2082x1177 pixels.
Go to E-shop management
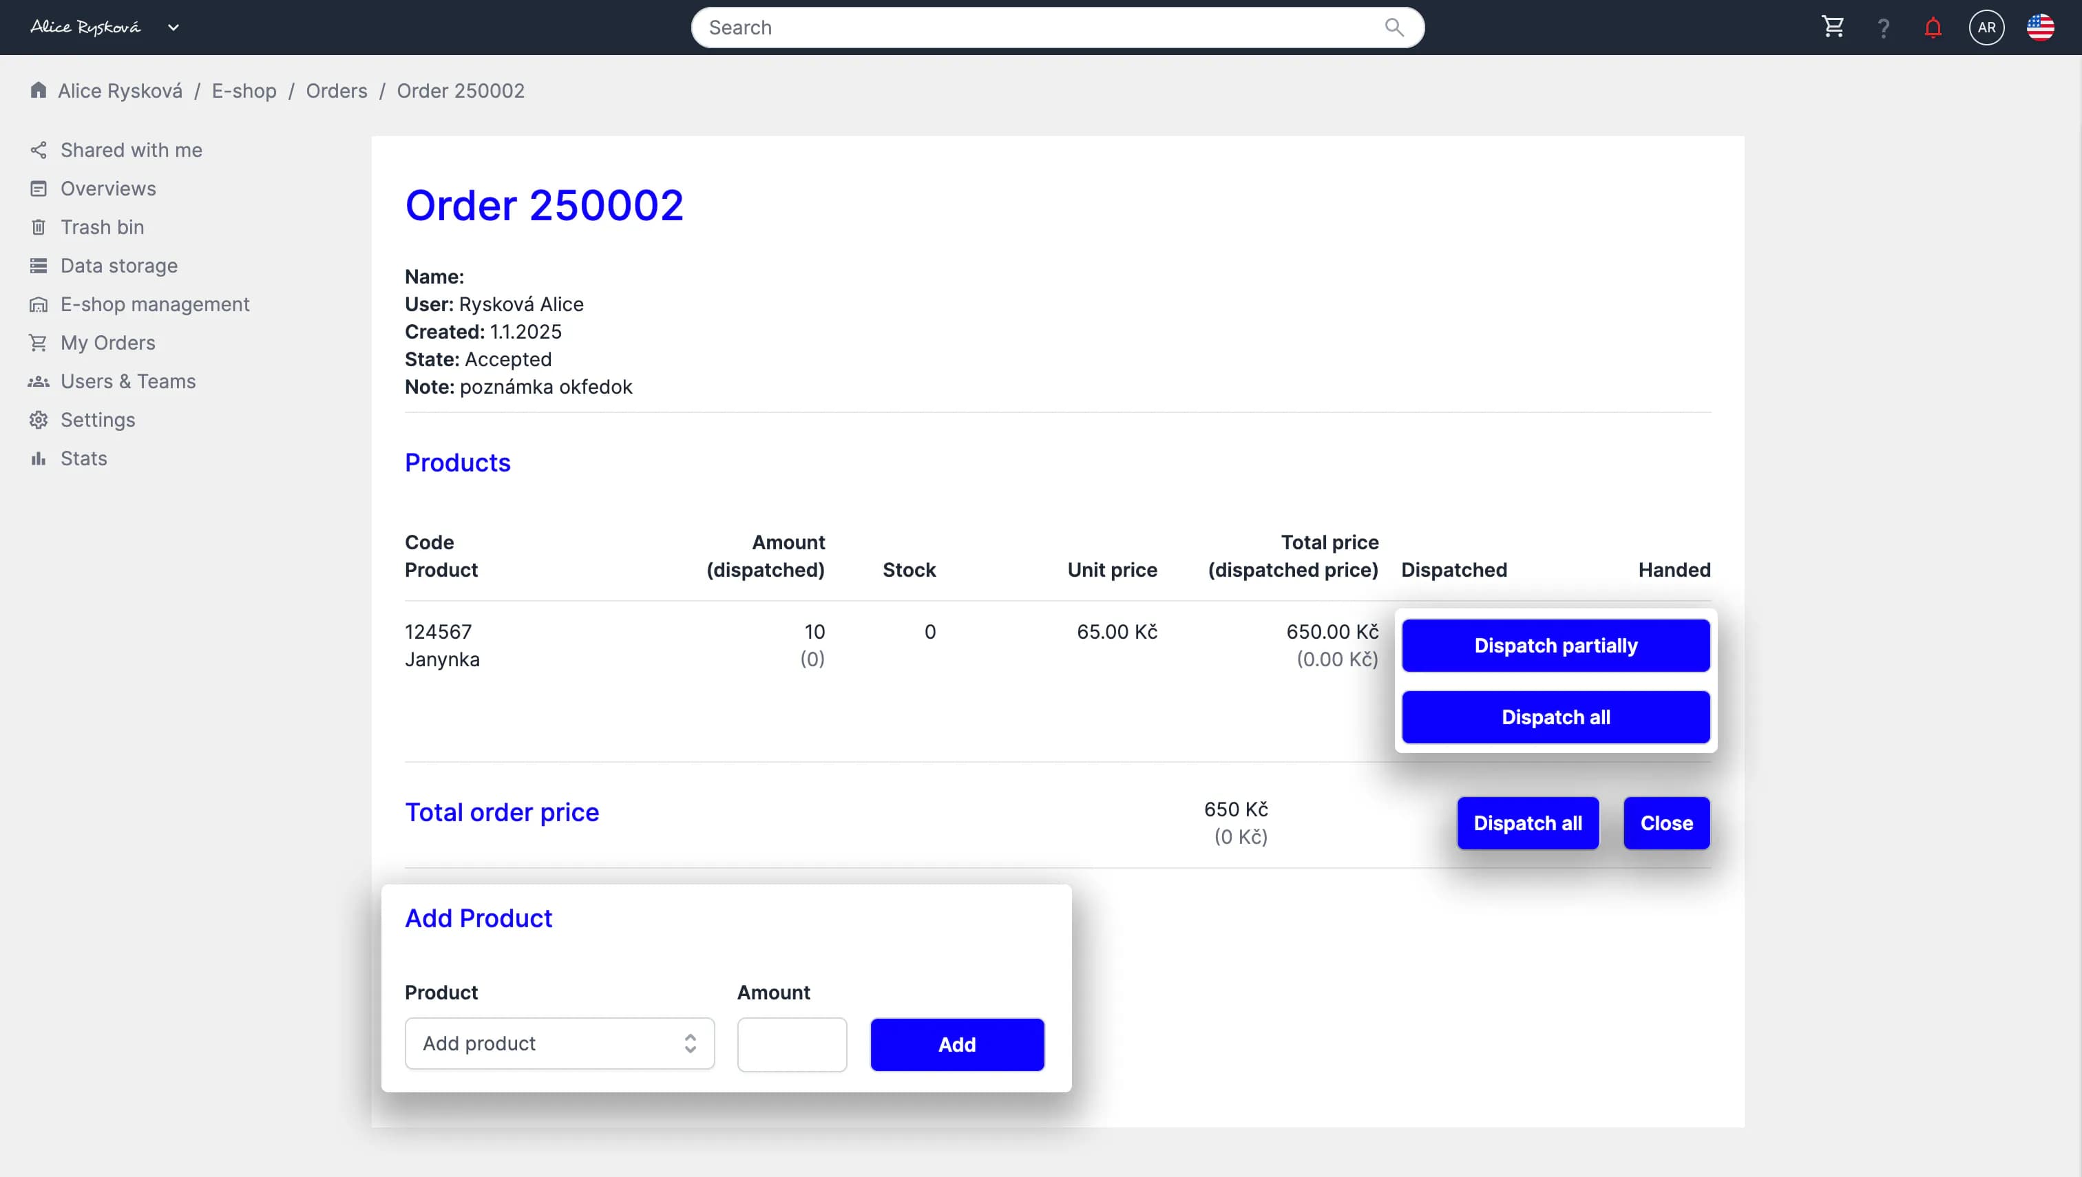[154, 305]
